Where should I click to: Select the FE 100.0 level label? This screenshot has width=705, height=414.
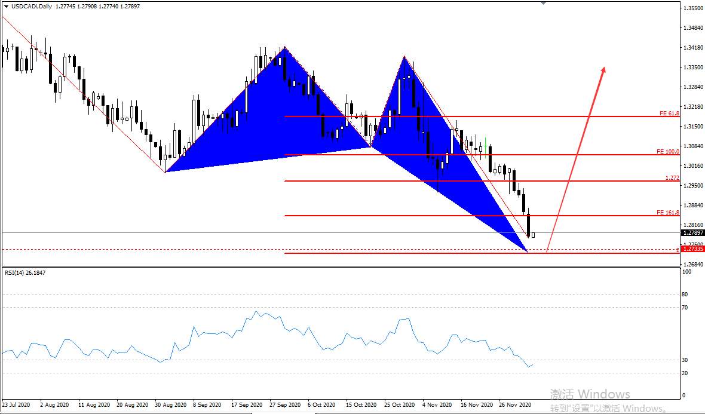coord(668,152)
